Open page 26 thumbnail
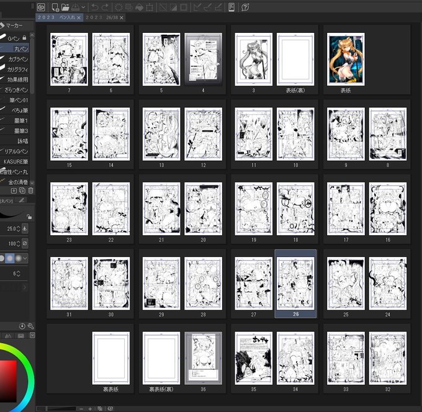The height and width of the screenshot is (412, 422). click(295, 284)
